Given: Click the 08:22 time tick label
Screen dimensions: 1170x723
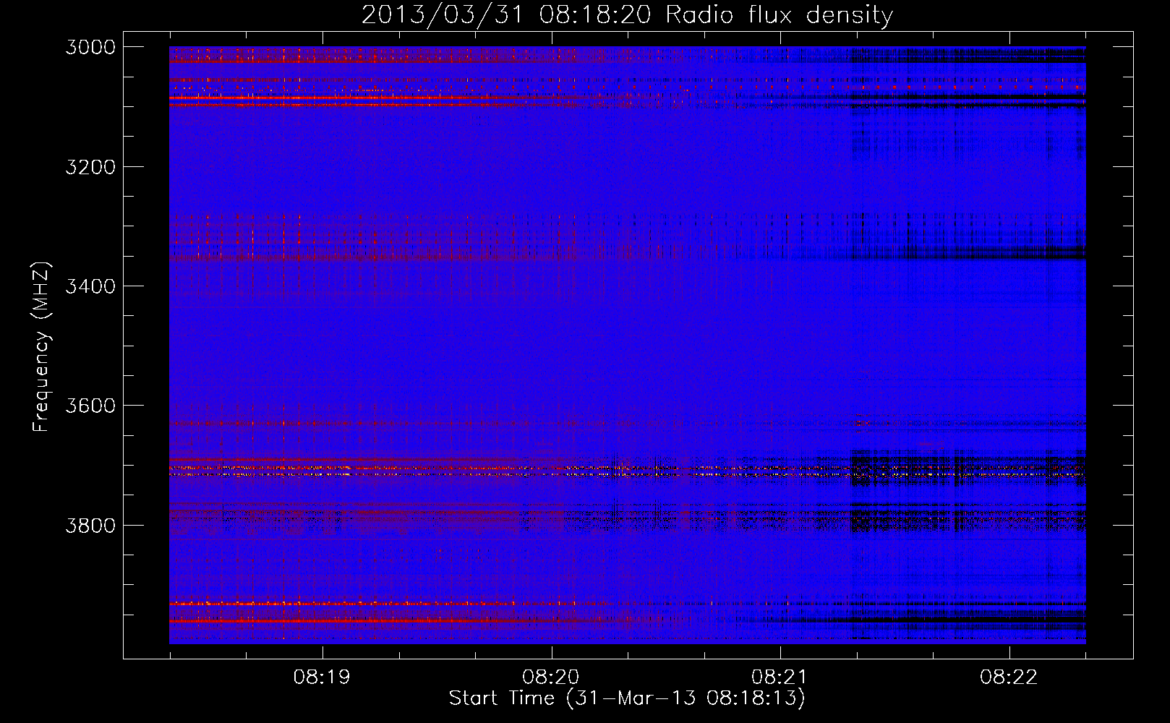Looking at the screenshot, I should coord(1009,677).
